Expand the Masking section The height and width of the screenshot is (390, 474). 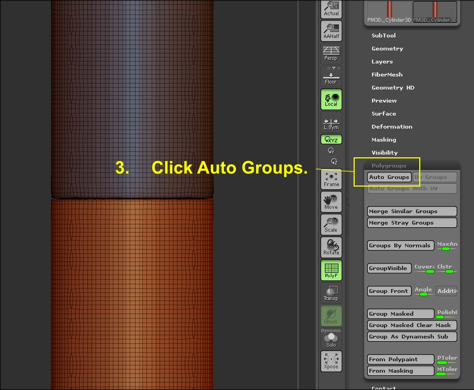[384, 139]
